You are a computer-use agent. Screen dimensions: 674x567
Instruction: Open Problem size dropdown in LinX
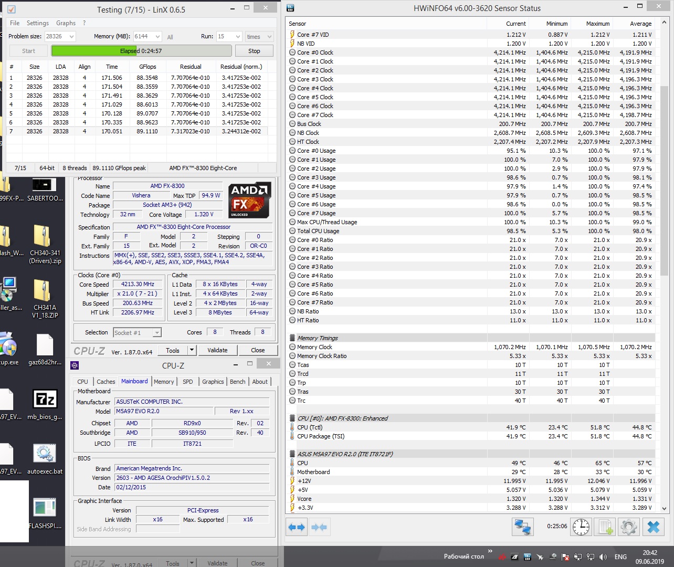(72, 36)
